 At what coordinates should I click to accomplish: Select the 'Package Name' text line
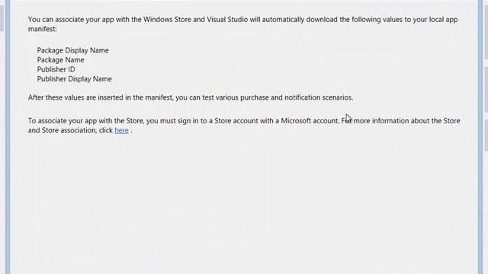click(60, 60)
